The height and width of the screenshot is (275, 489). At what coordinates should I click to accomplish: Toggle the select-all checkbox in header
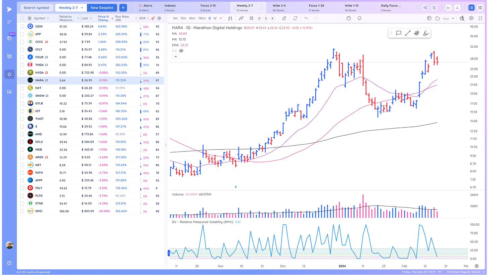[22, 18]
